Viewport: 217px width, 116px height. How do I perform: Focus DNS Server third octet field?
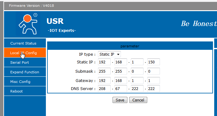click(137, 88)
